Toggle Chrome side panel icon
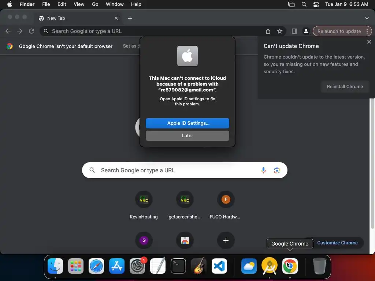This screenshot has width=375, height=281. coord(294,31)
